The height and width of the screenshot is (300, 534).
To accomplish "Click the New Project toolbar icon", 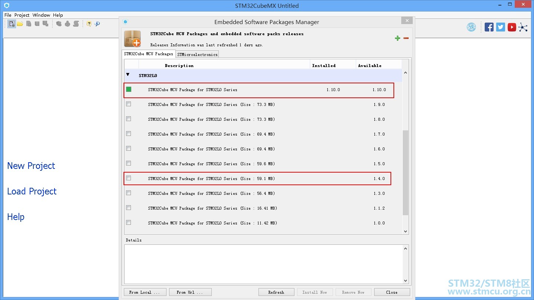I will pyautogui.click(x=12, y=24).
